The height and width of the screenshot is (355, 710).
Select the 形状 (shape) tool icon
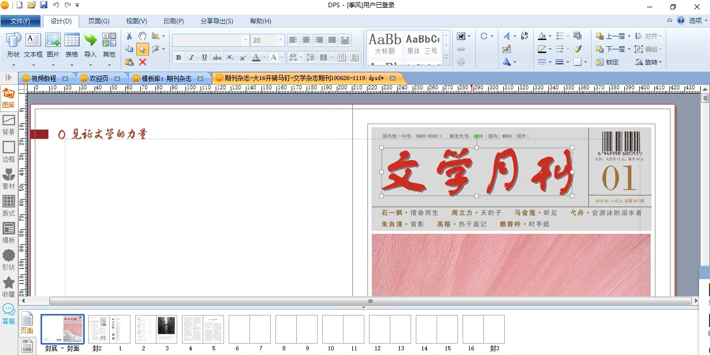13,40
